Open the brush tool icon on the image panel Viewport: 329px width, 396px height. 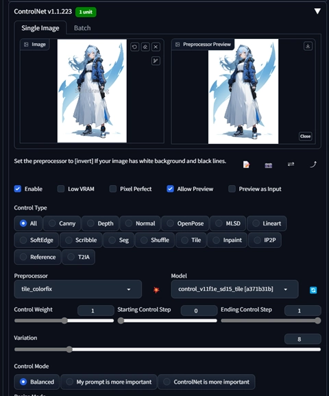[156, 61]
